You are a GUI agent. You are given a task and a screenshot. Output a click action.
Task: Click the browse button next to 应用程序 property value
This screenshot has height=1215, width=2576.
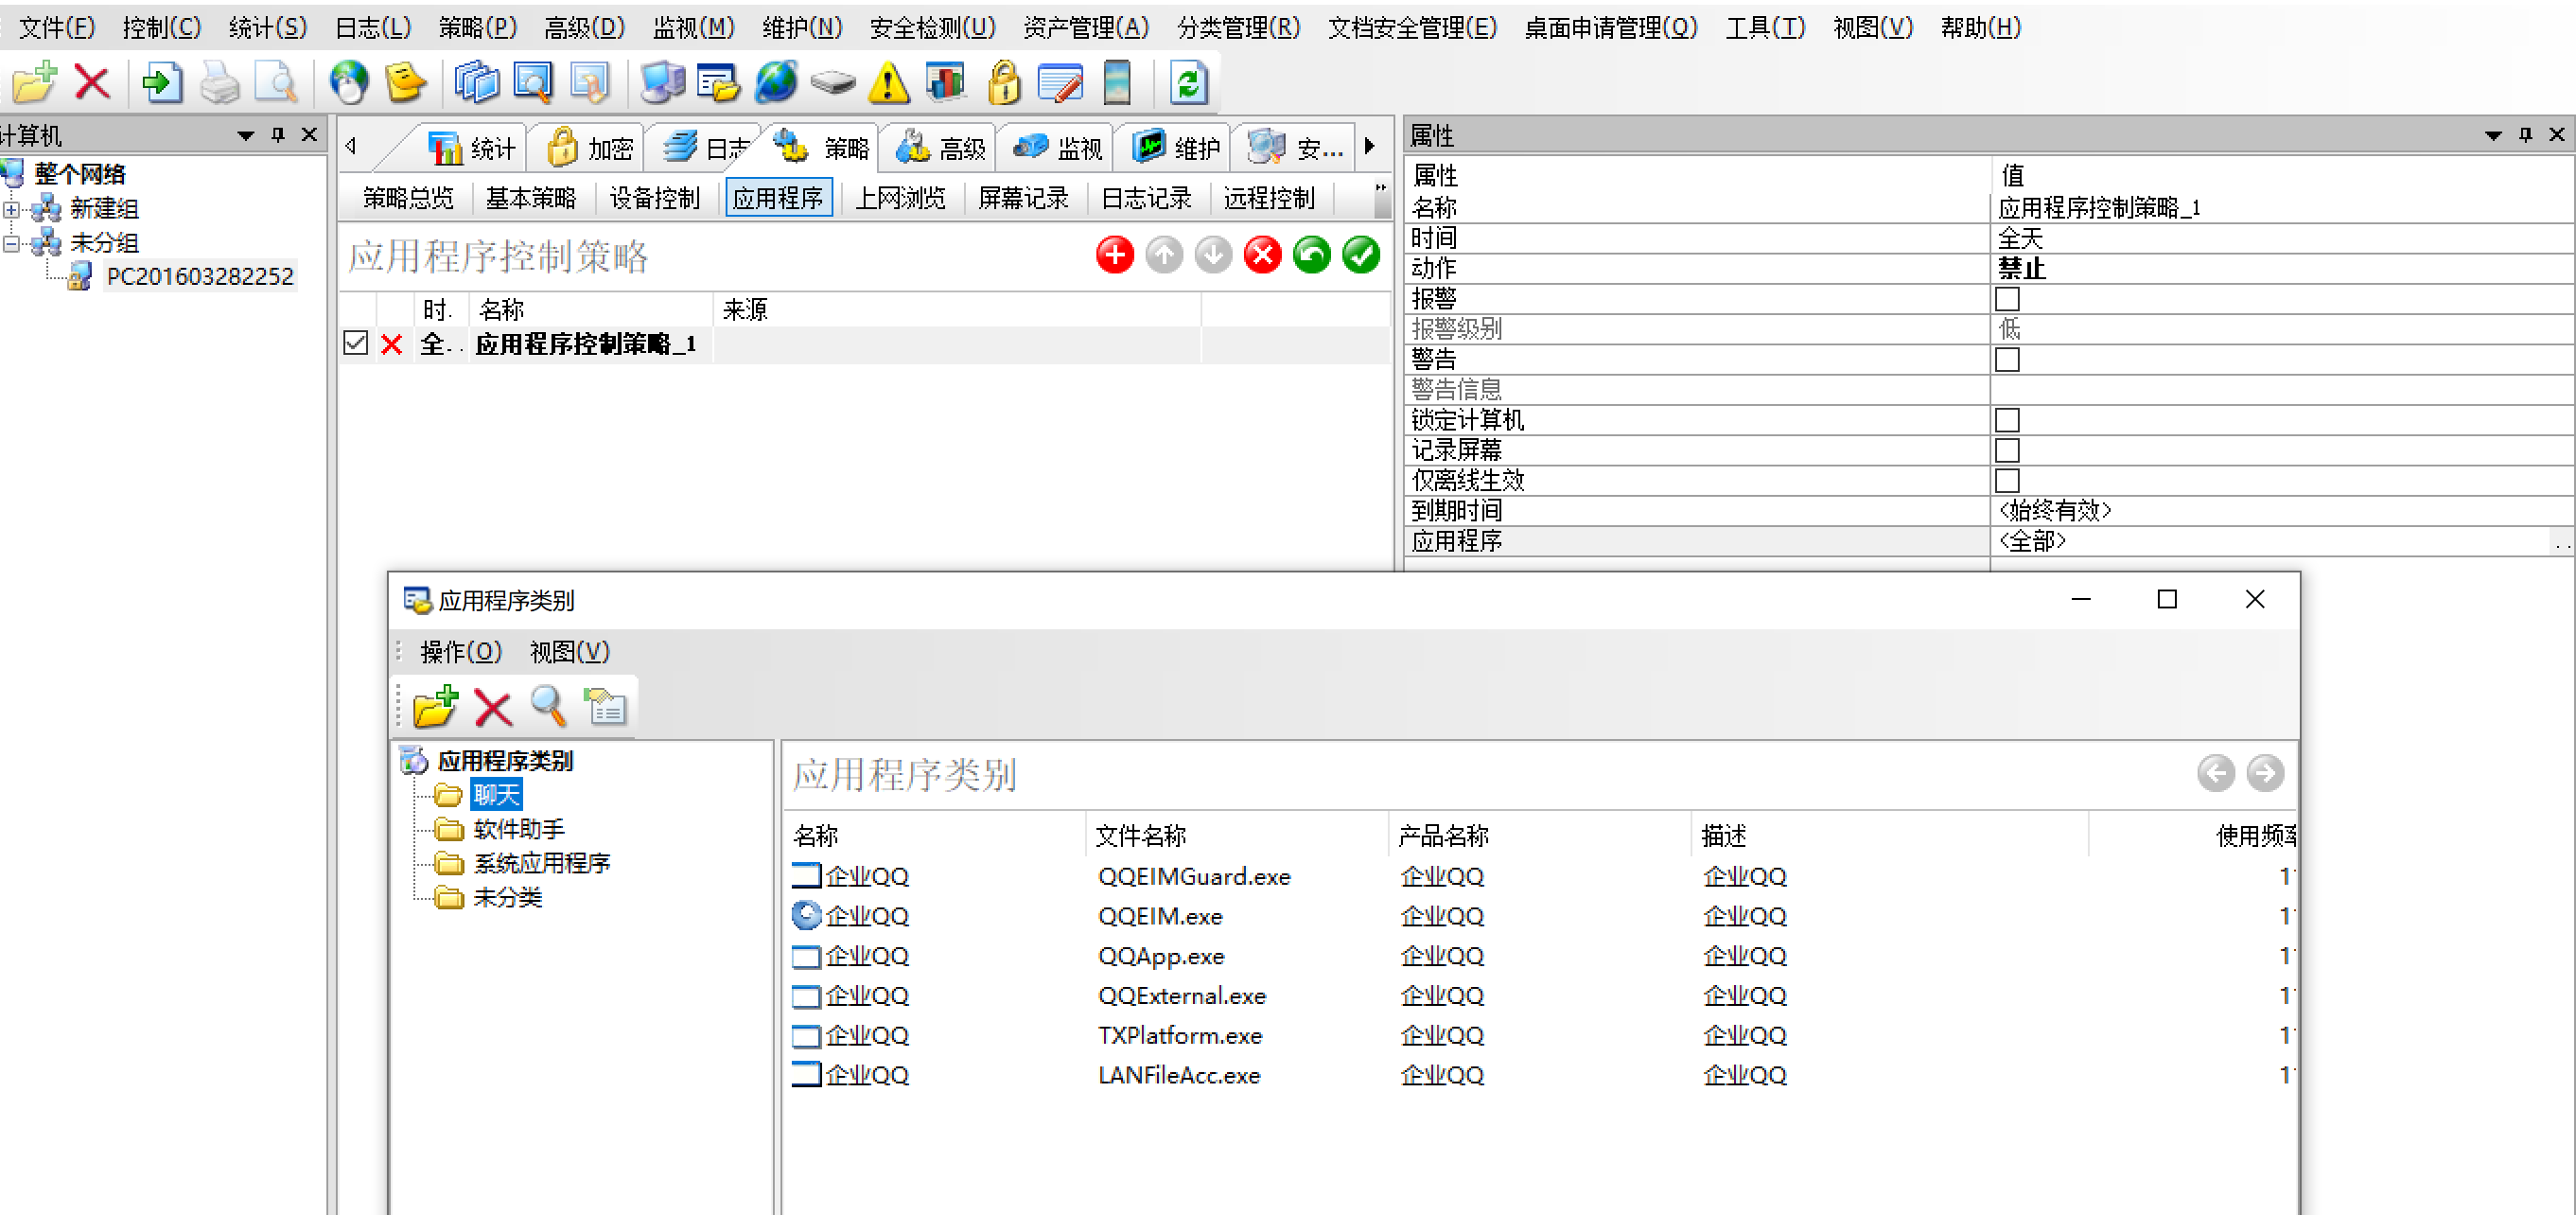(2561, 544)
